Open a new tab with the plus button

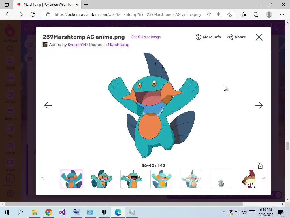pos(86,5)
